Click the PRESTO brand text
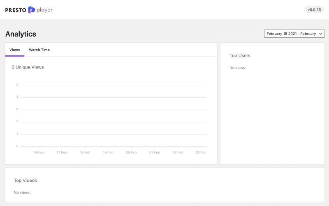 click(16, 10)
